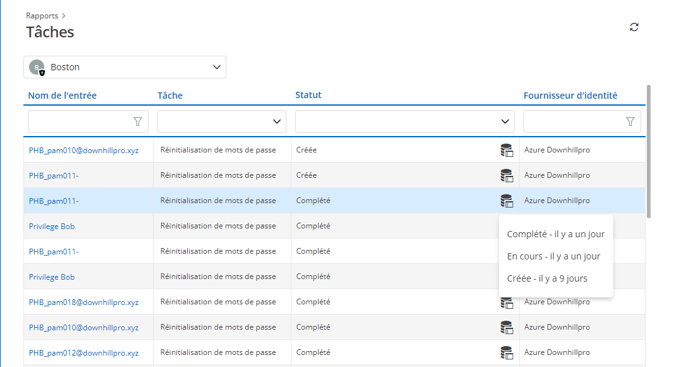Click the database icon in the first PHB_pam010 row
Screen dimensions: 674x367
(506, 150)
